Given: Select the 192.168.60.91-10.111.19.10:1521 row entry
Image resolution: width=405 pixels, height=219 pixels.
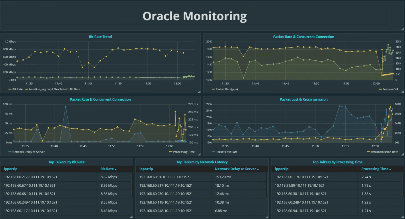Looking at the screenshot, I should pos(165,177).
